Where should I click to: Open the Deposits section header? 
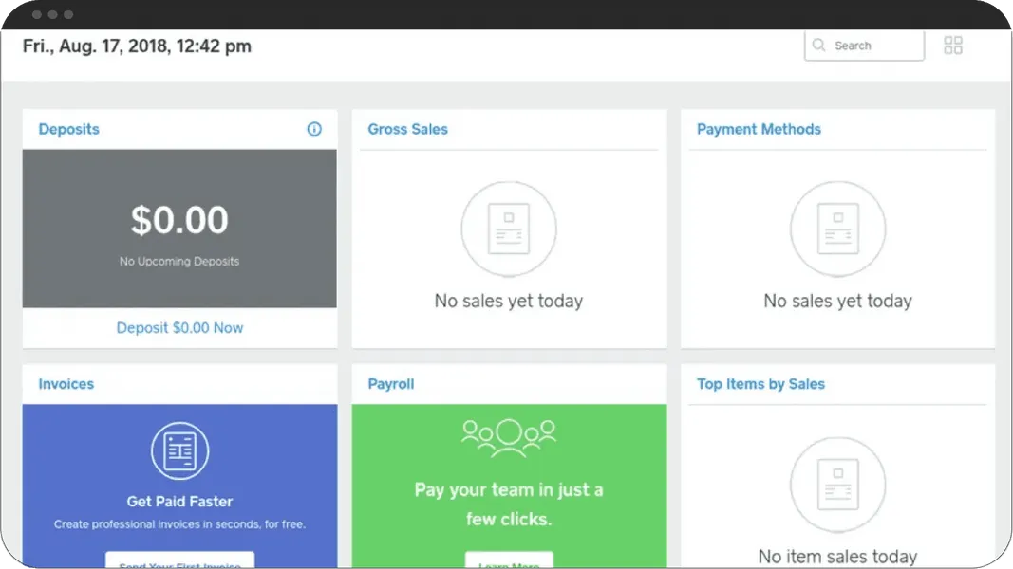(67, 129)
